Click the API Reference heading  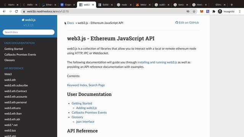pos(82,131)
